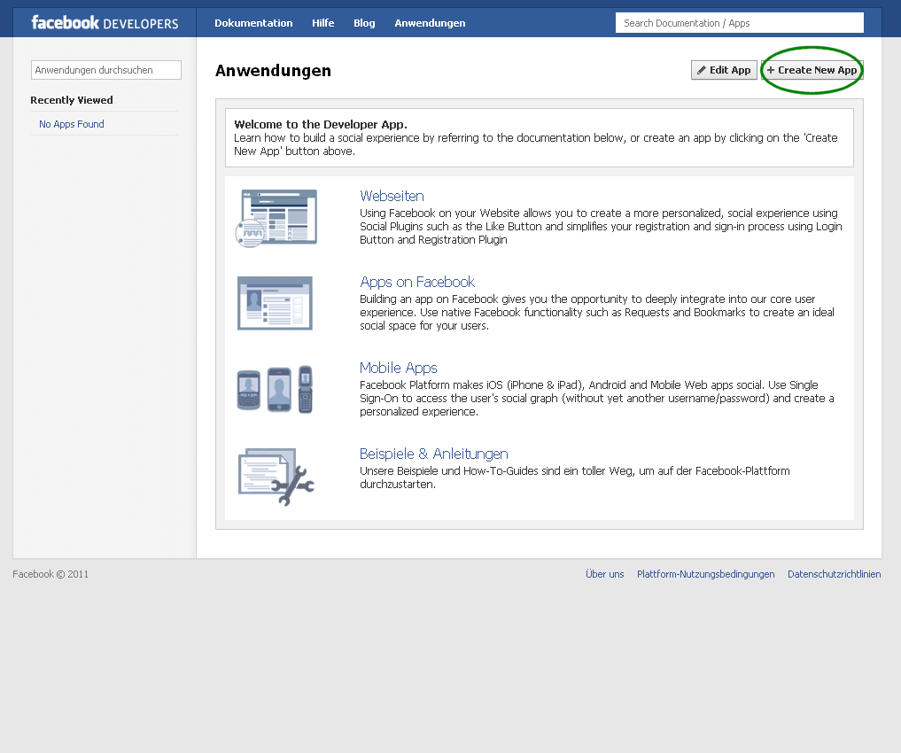Visit the Über uns footer link
The image size is (901, 753).
pos(604,574)
